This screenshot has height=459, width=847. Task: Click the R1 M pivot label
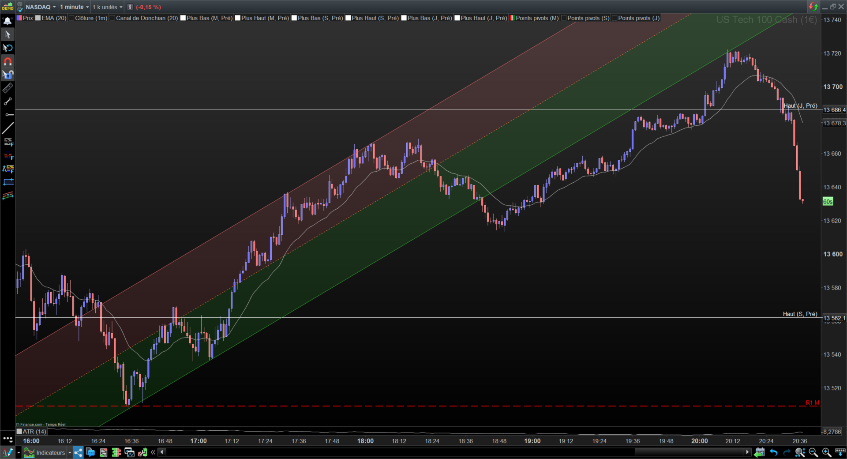click(812, 403)
